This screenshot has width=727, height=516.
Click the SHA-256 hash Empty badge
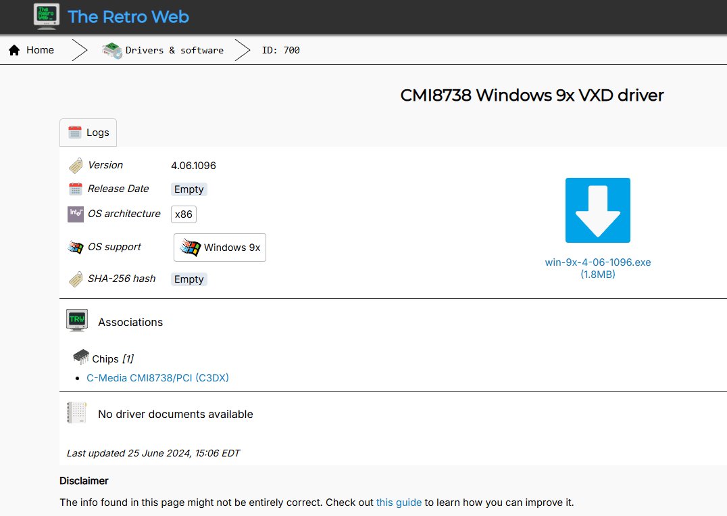coord(189,279)
